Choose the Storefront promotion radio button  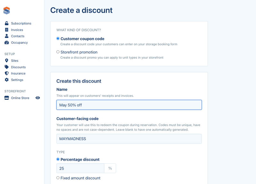coord(58,52)
